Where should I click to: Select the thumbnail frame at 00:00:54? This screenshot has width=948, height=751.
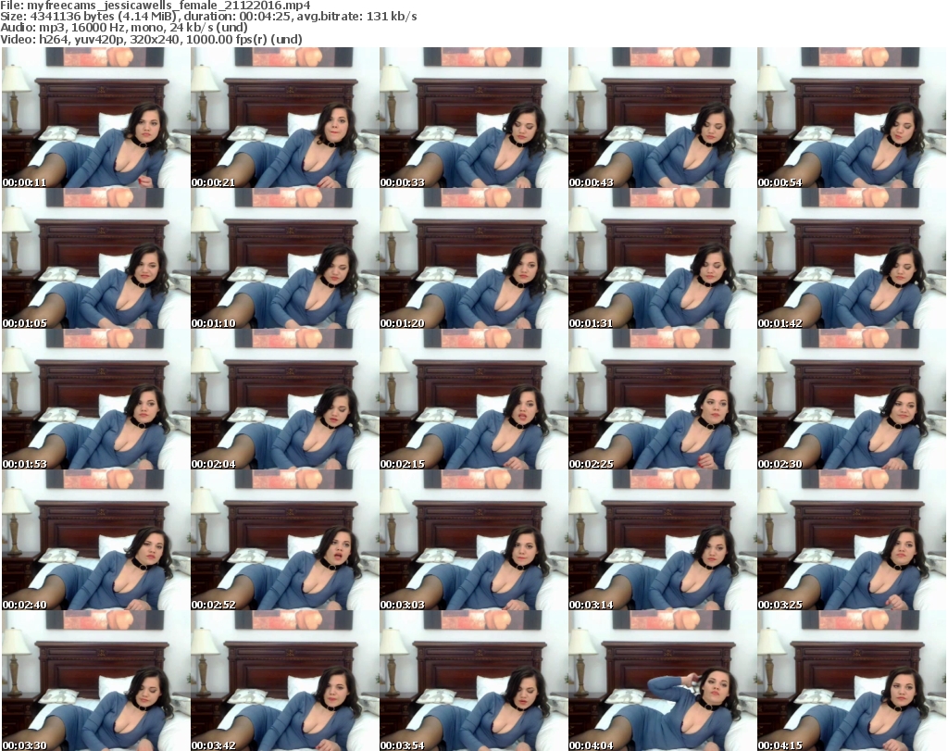(852, 118)
